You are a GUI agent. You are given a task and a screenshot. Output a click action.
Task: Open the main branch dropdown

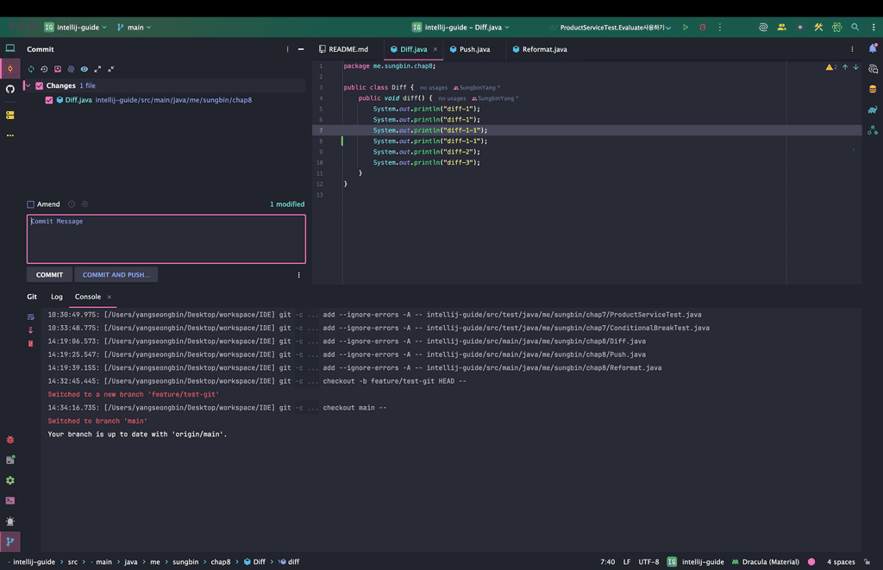click(134, 28)
